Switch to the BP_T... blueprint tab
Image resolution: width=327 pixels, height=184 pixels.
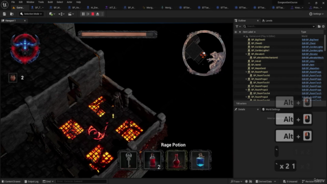(x=37, y=8)
